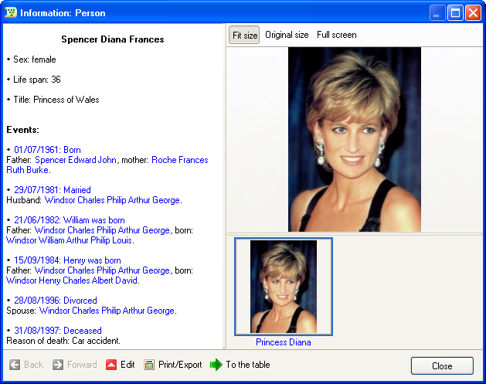Screen dimensions: 486x384
Task: Click the Edit label in bottom toolbar
Action: 127,365
